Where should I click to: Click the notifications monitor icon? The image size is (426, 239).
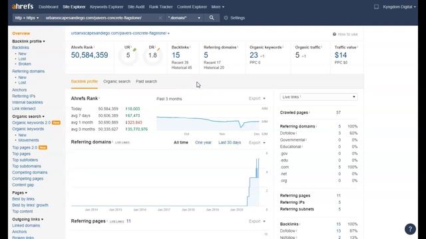pos(376,7)
